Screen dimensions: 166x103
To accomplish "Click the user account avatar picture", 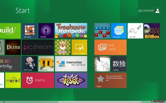I will pyautogui.click(x=157, y=10).
